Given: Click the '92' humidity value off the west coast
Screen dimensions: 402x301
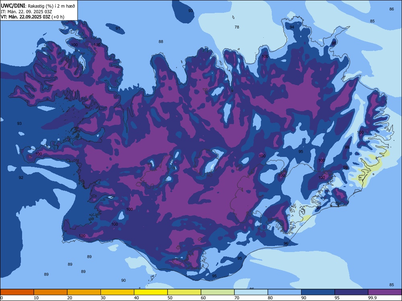Looking at the screenshot, I should 21,177.
